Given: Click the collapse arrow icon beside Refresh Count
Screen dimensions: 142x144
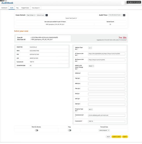Looking at the screenshot, I should coord(47,15).
